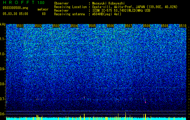Click the date stamp 05.03.30 05:00

(15, 14)
